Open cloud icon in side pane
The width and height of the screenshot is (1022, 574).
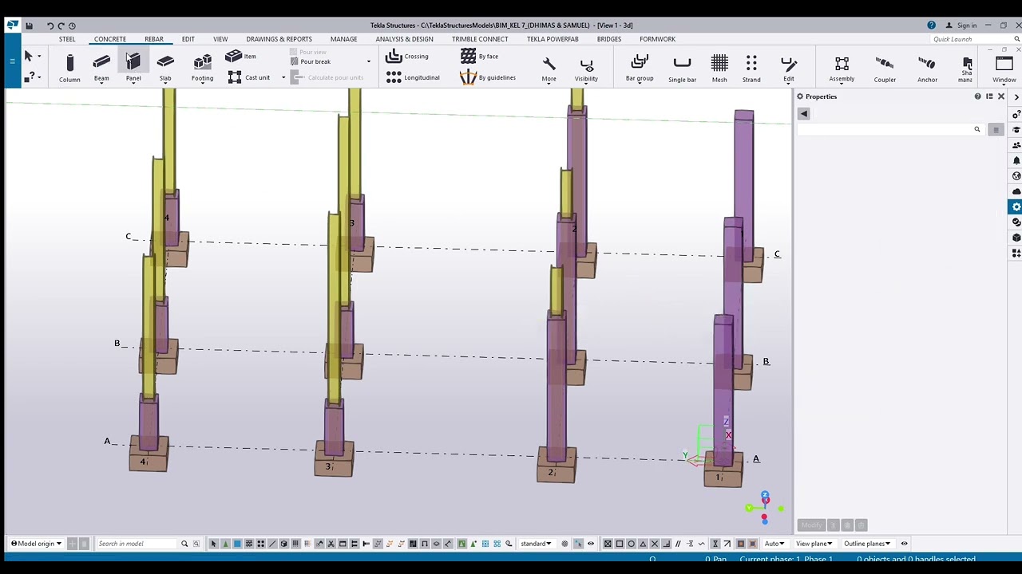point(1016,191)
